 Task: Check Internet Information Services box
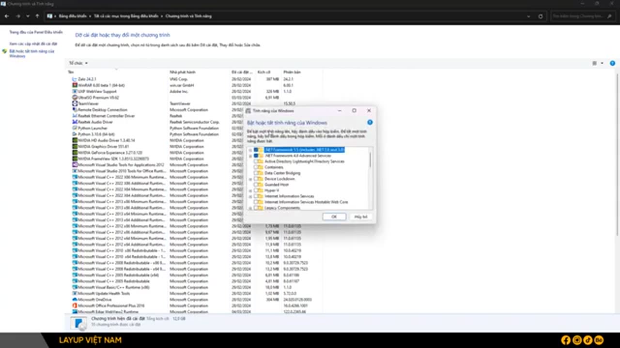click(x=256, y=196)
